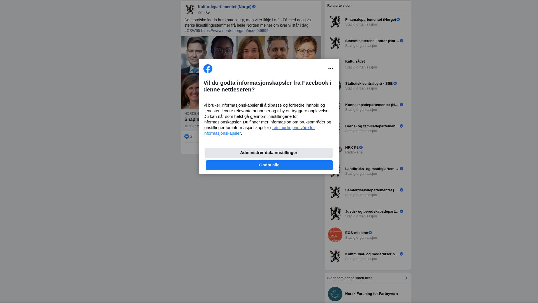
Task: Open the Kulturrådet page
Action: click(355, 61)
